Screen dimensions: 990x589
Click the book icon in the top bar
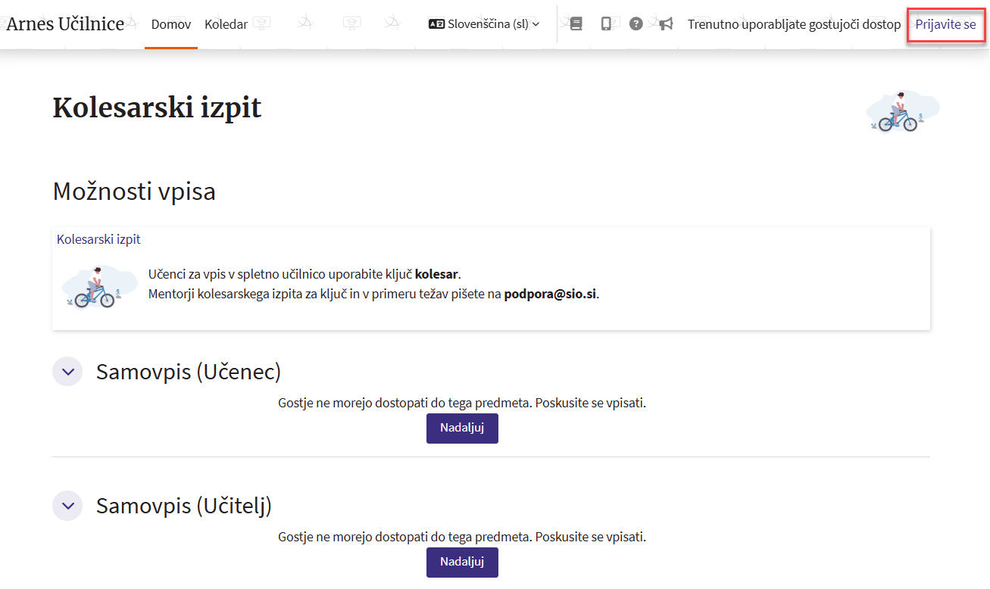[576, 24]
